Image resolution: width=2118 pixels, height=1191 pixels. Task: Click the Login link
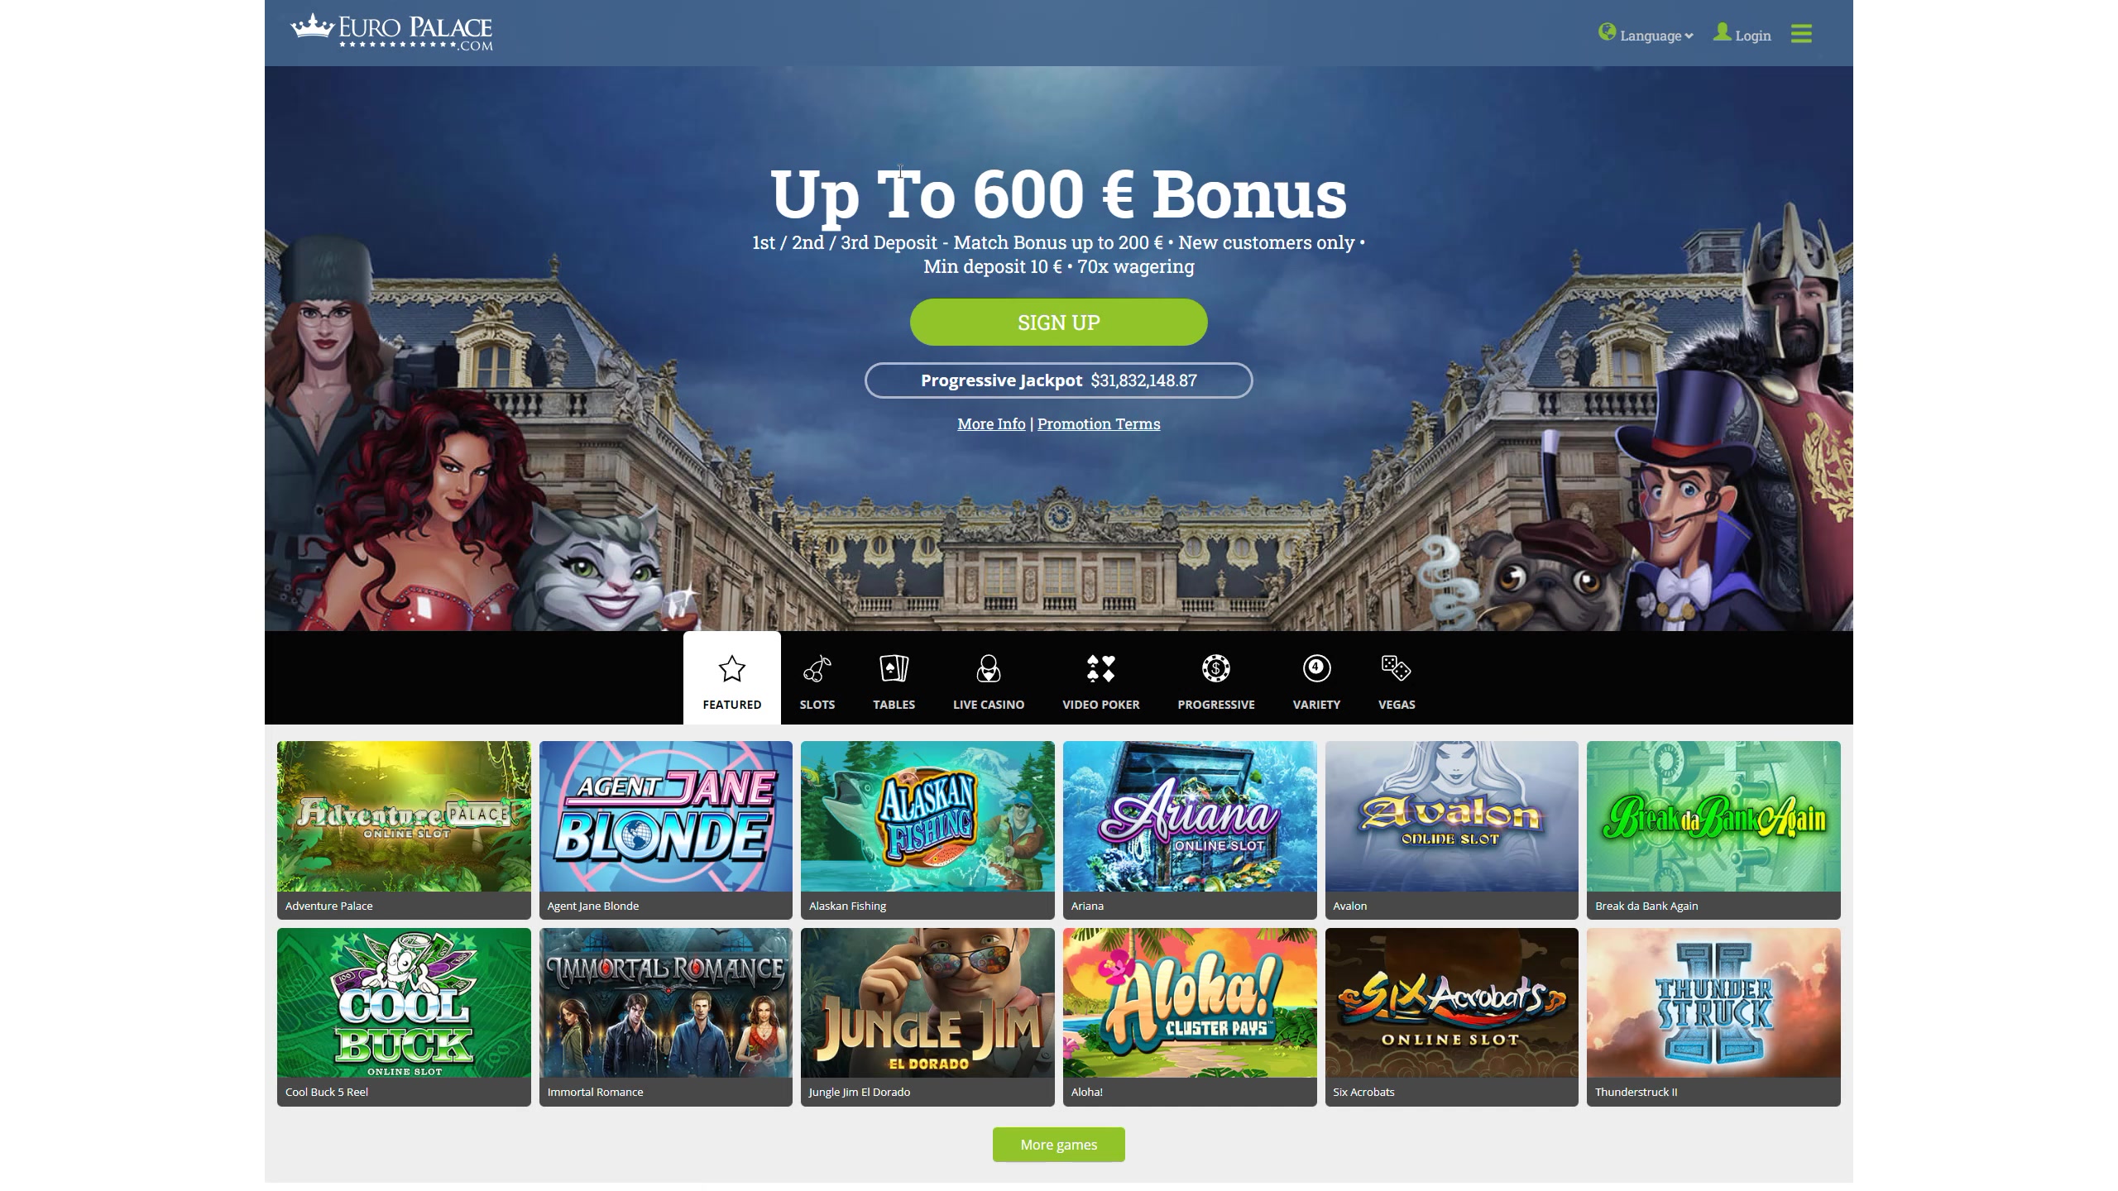tap(1742, 34)
